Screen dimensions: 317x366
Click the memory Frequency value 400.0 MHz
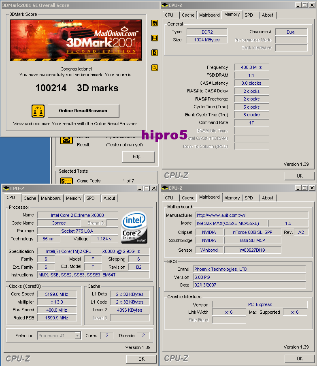coord(251,67)
